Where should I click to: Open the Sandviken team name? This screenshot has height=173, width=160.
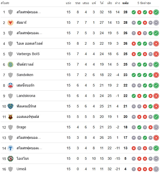(x=25, y=75)
